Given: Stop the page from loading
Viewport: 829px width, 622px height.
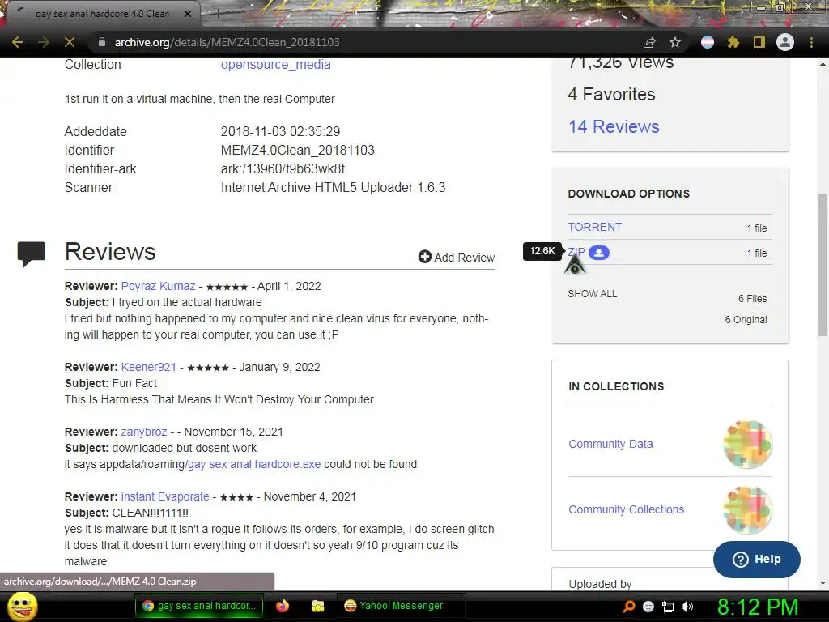Looking at the screenshot, I should tap(70, 42).
